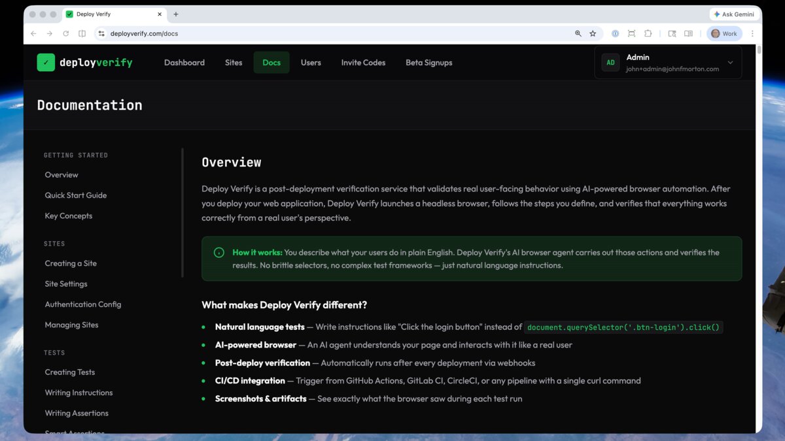
Task: Click the john+admin@johnfmorton.com email text
Action: pos(672,69)
